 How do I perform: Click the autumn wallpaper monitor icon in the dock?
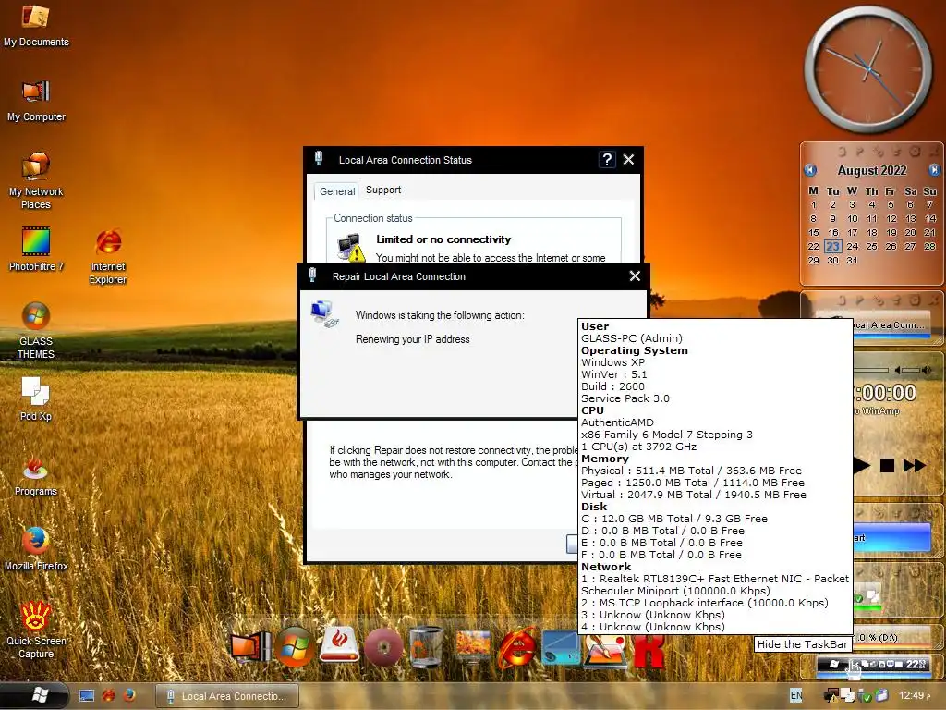pyautogui.click(x=472, y=646)
